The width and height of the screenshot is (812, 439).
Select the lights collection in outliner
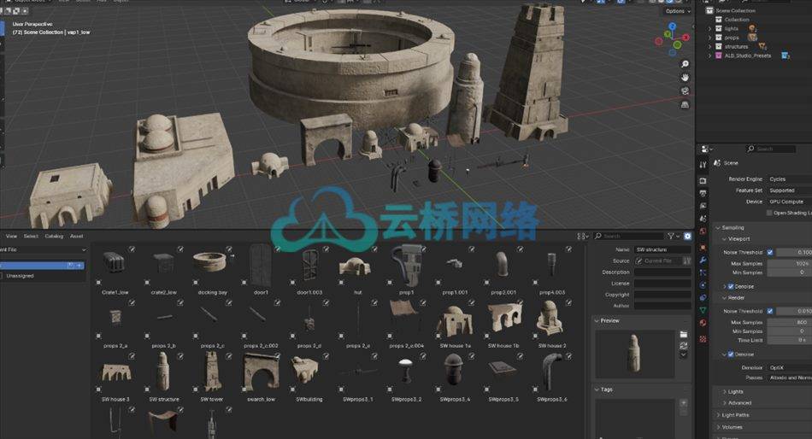[x=731, y=28]
